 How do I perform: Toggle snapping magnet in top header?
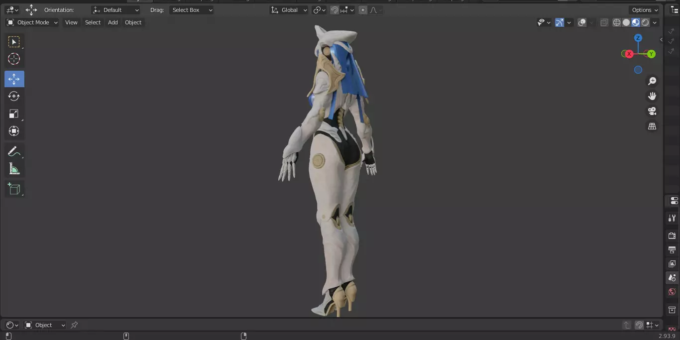335,10
